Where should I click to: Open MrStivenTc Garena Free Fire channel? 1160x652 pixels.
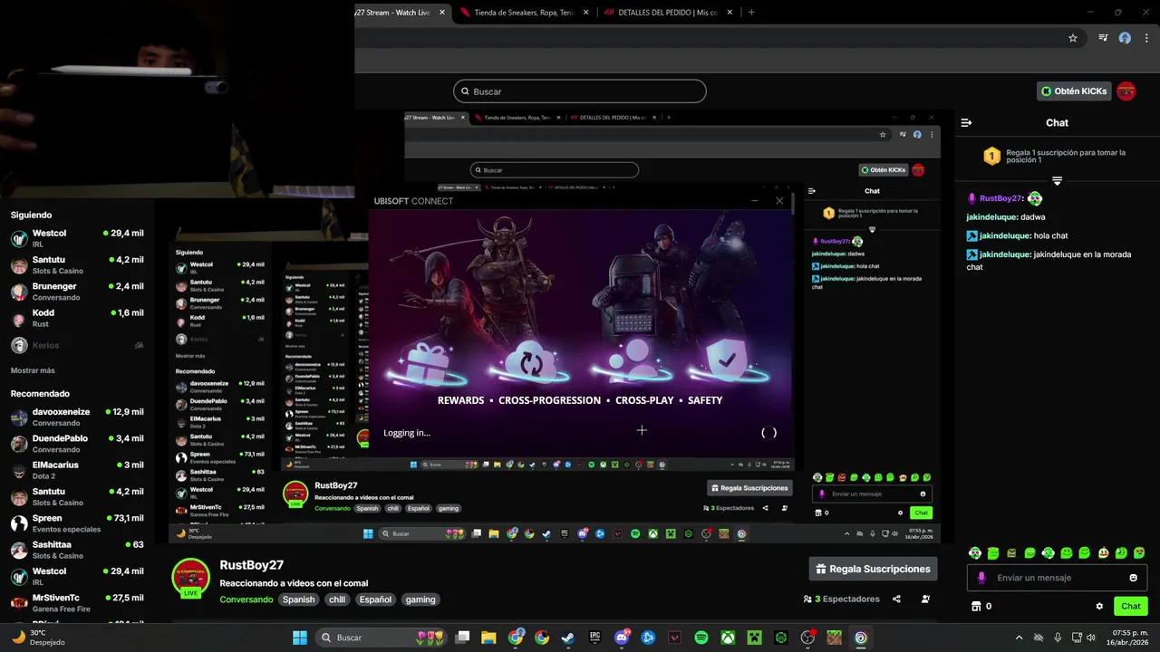pyautogui.click(x=77, y=603)
